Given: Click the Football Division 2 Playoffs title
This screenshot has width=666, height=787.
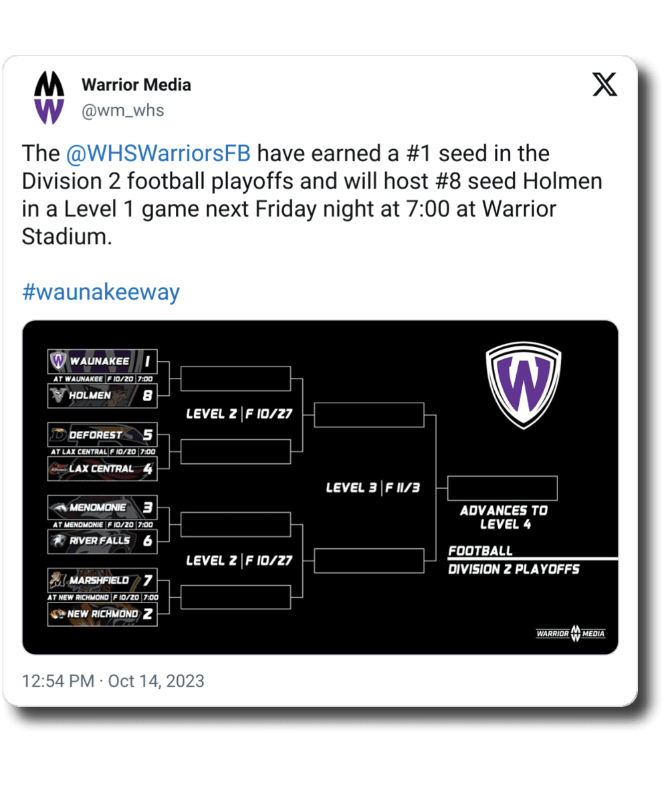Looking at the screenshot, I should click(514, 560).
